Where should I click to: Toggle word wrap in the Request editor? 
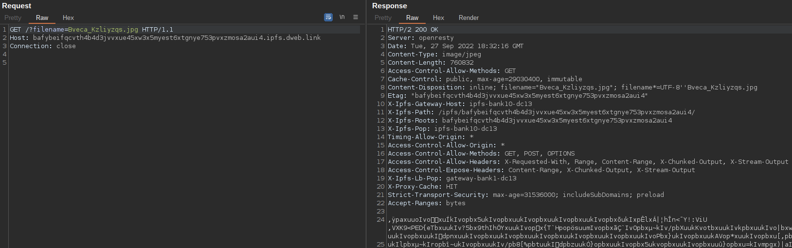click(x=328, y=18)
